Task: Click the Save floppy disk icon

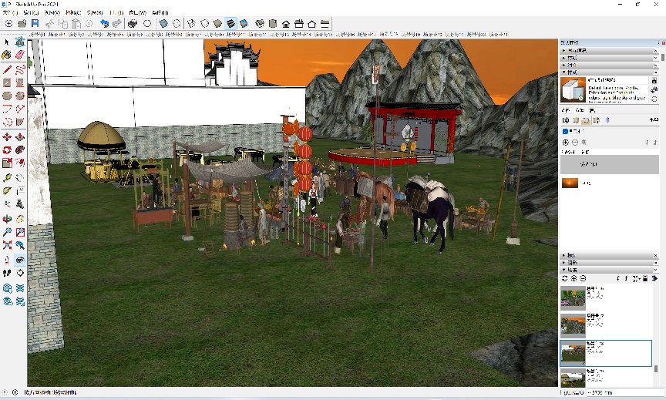Action: [35, 24]
